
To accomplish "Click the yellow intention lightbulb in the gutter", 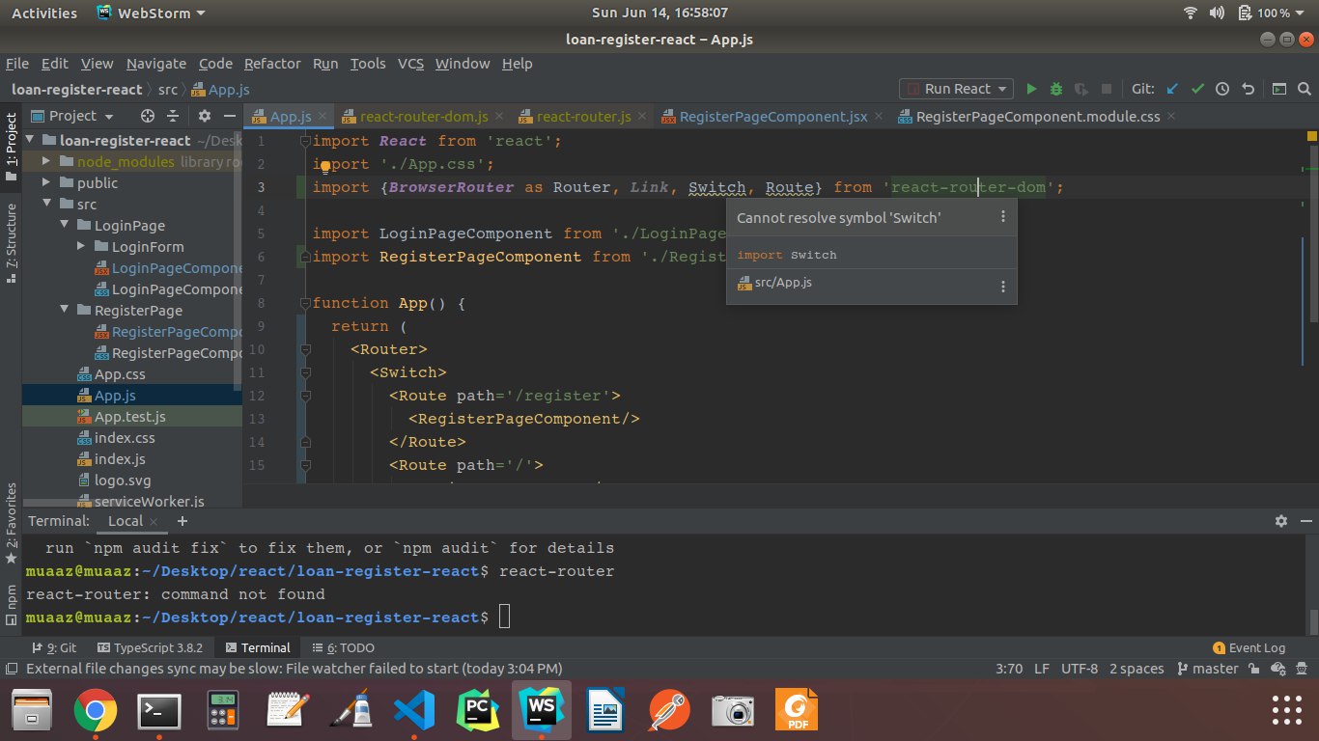I will pyautogui.click(x=325, y=166).
